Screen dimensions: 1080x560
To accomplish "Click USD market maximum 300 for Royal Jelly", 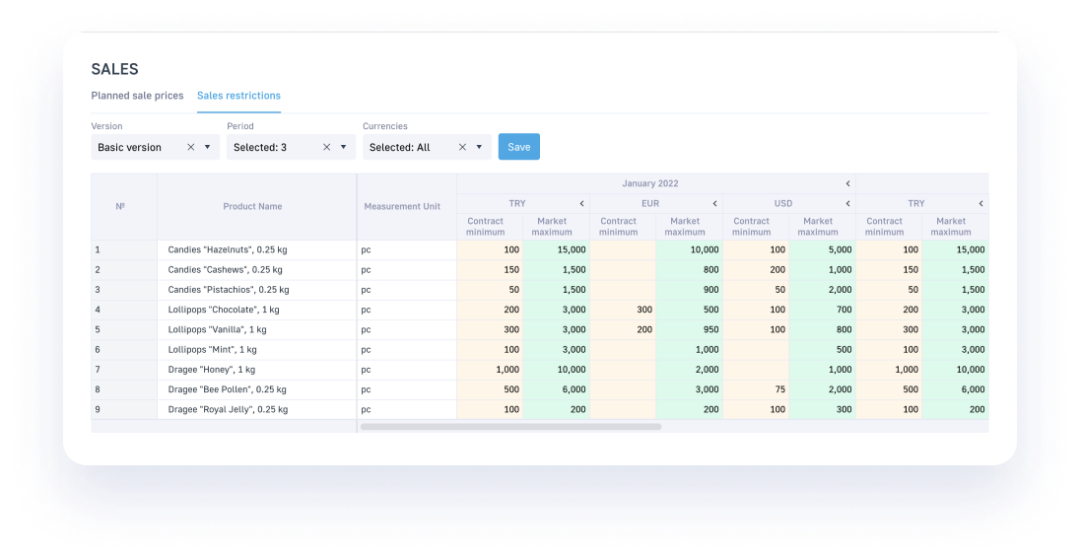I will tap(823, 410).
